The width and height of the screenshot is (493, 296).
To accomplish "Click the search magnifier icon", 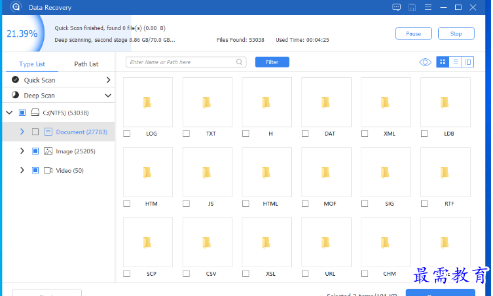I will pos(239,62).
